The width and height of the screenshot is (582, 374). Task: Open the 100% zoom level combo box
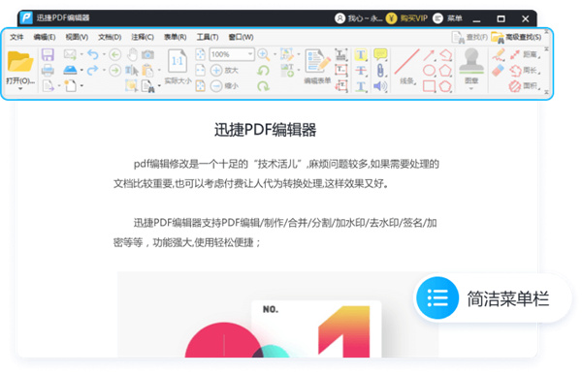[x=232, y=54]
